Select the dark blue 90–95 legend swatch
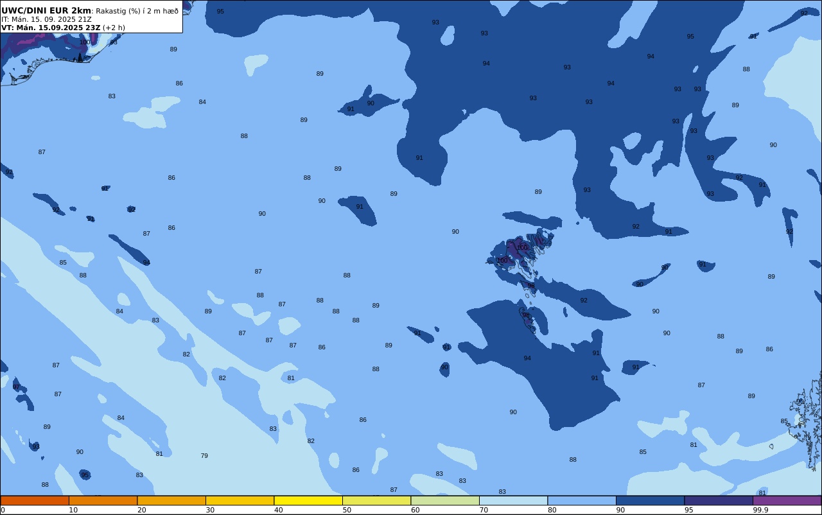 pyautogui.click(x=650, y=500)
